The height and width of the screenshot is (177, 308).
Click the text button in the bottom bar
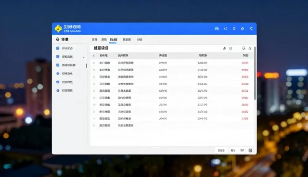(x=221, y=151)
